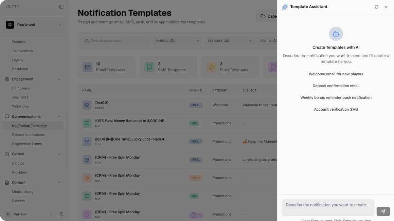The width and height of the screenshot is (394, 221).
Task: Click the SMS Templates chat icon
Action: point(149,67)
